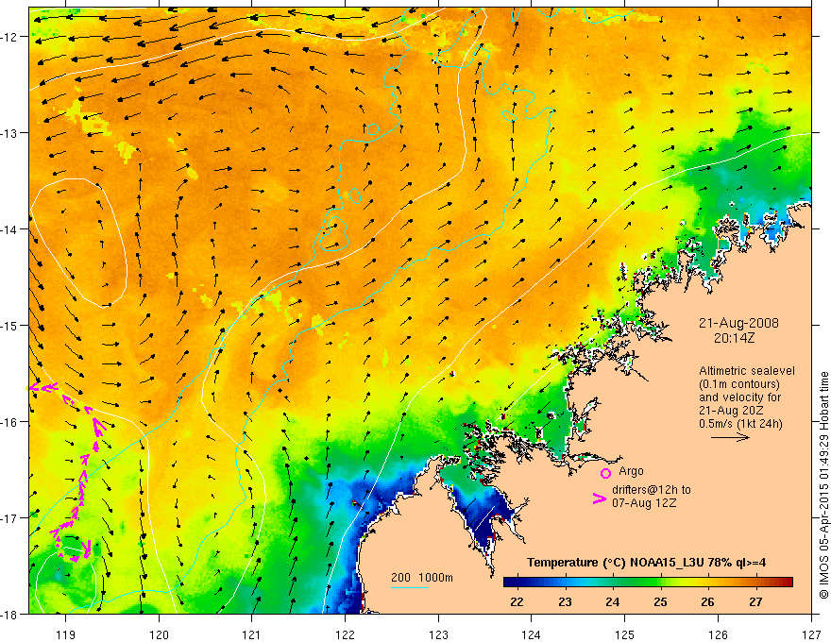Click the latitude axis label -13
831x642 pixels.
(10, 133)
